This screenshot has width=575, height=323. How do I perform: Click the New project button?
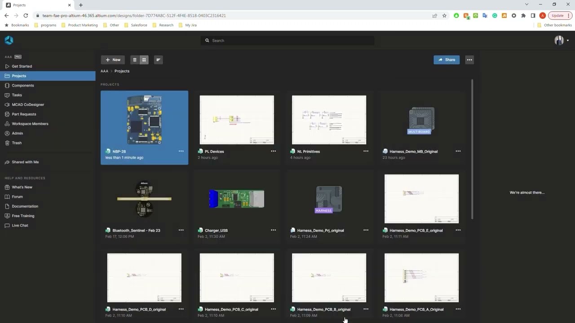coord(113,60)
